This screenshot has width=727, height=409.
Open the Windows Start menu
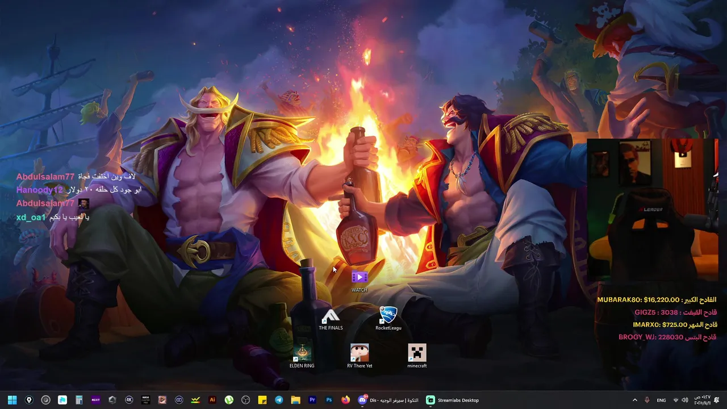coord(12,400)
